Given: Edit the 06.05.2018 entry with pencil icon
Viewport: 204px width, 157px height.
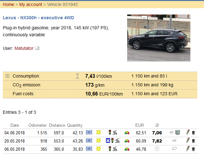Looking at the screenshot, I should [x=188, y=148].
